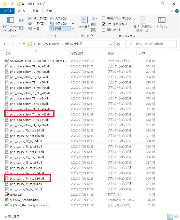Go forward with the right arrow
The width and height of the screenshot is (180, 220).
coord(13,44)
